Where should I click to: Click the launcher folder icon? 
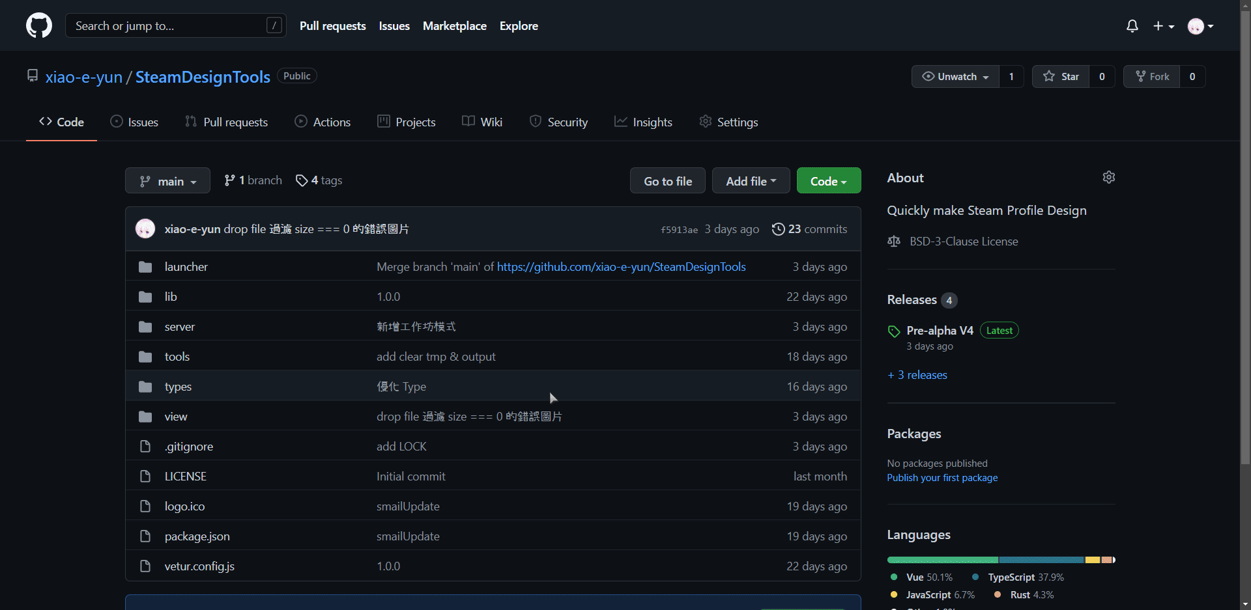pyautogui.click(x=145, y=267)
